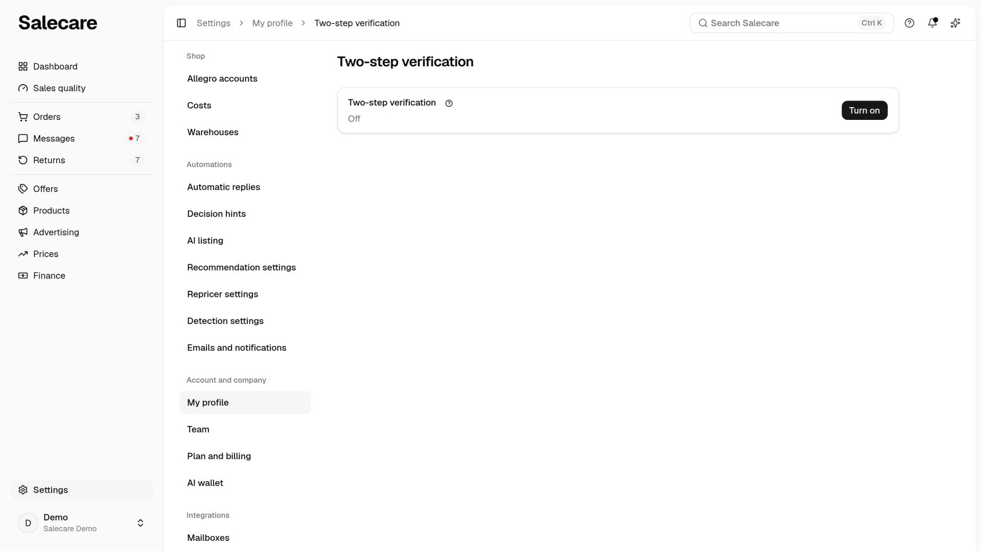This screenshot has width=981, height=551.
Task: Click the Prices trend icon
Action: [23, 254]
